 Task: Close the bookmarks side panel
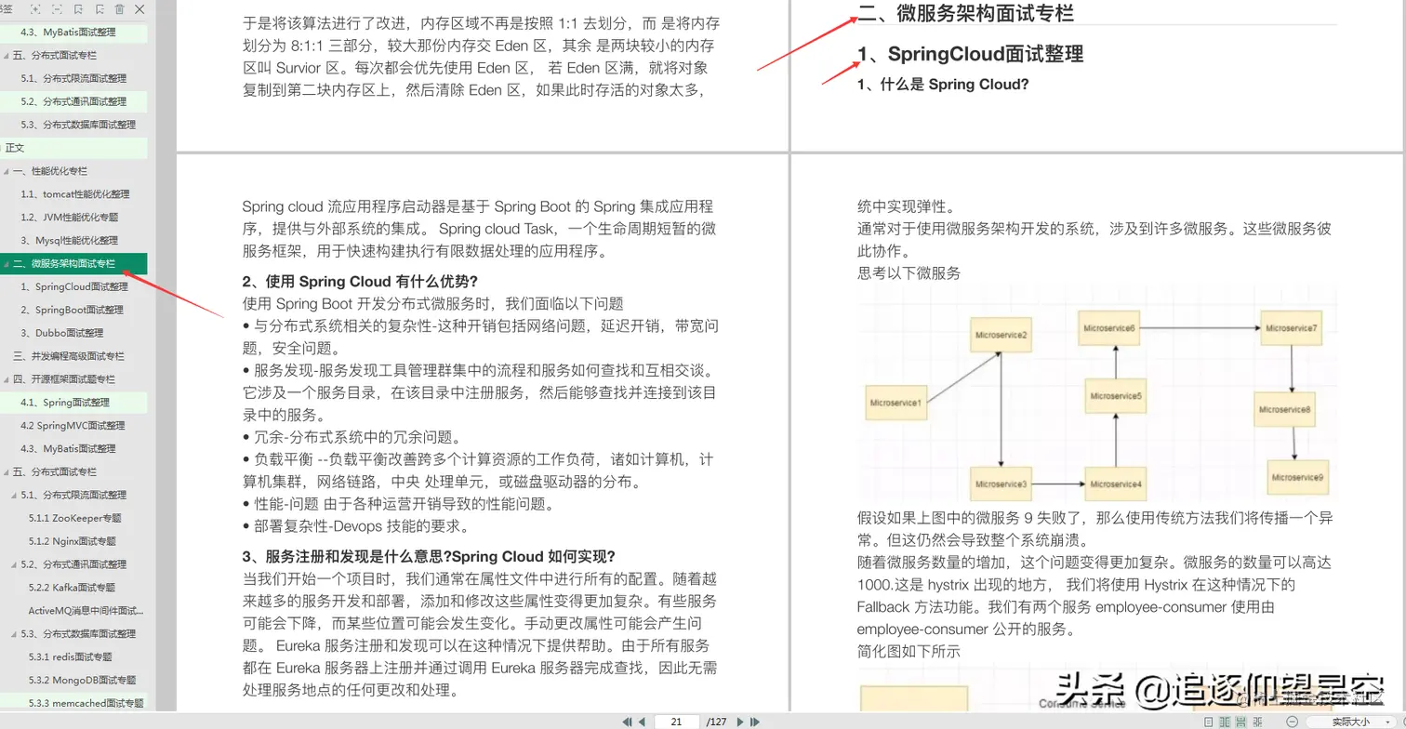click(x=139, y=10)
